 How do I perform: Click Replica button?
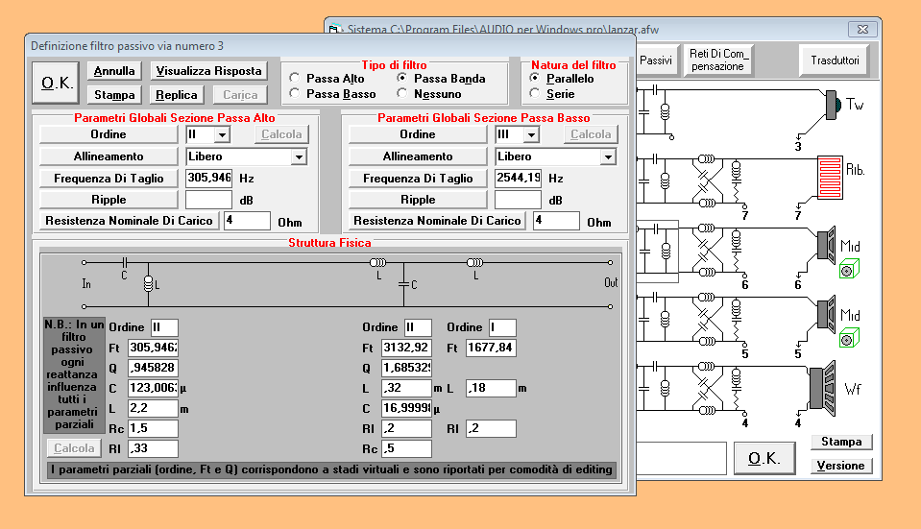176,94
